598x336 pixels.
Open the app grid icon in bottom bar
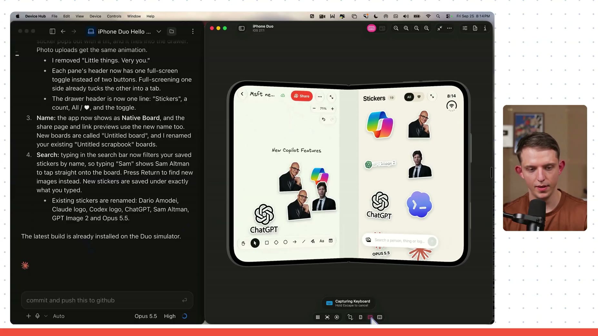click(318, 317)
